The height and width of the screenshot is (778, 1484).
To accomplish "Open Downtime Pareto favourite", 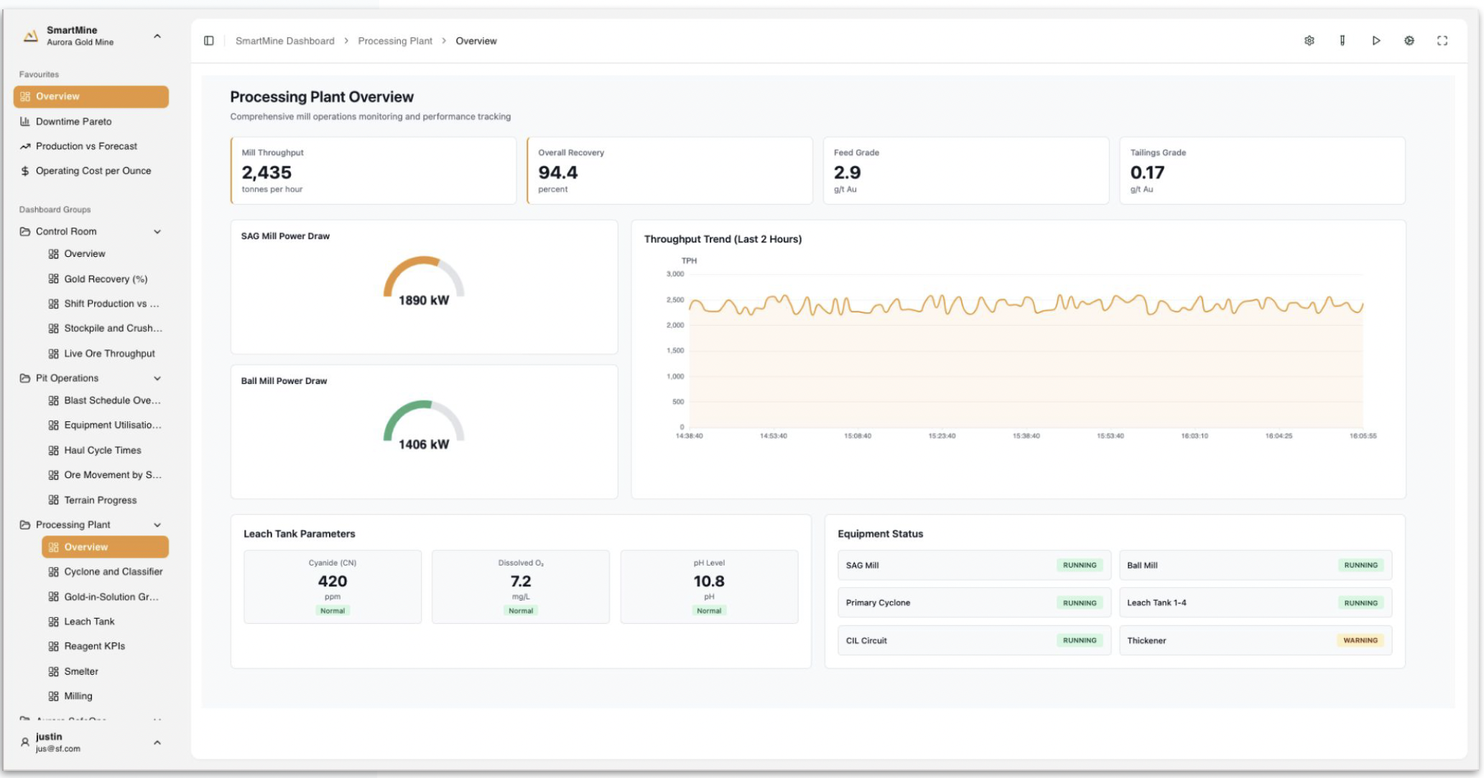I will pos(73,121).
